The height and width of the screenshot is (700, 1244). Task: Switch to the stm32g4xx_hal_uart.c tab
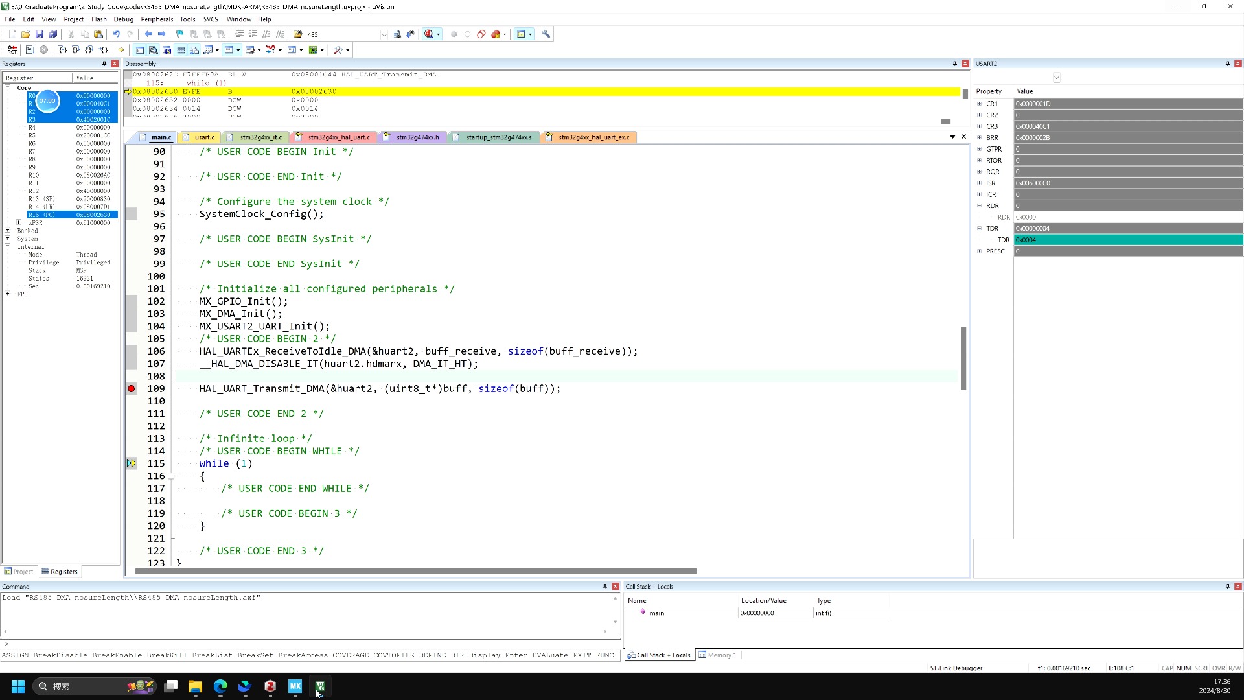(338, 137)
